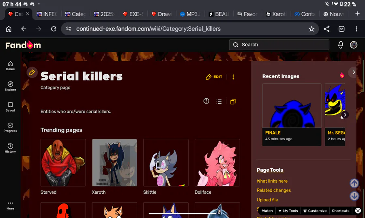Open a new tab with plus icon
The image size is (365, 218).
click(357, 14)
